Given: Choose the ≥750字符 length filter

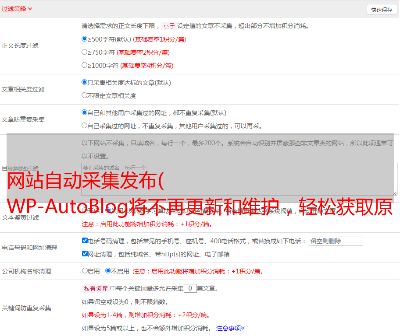Looking at the screenshot, I should pyautogui.click(x=85, y=52).
